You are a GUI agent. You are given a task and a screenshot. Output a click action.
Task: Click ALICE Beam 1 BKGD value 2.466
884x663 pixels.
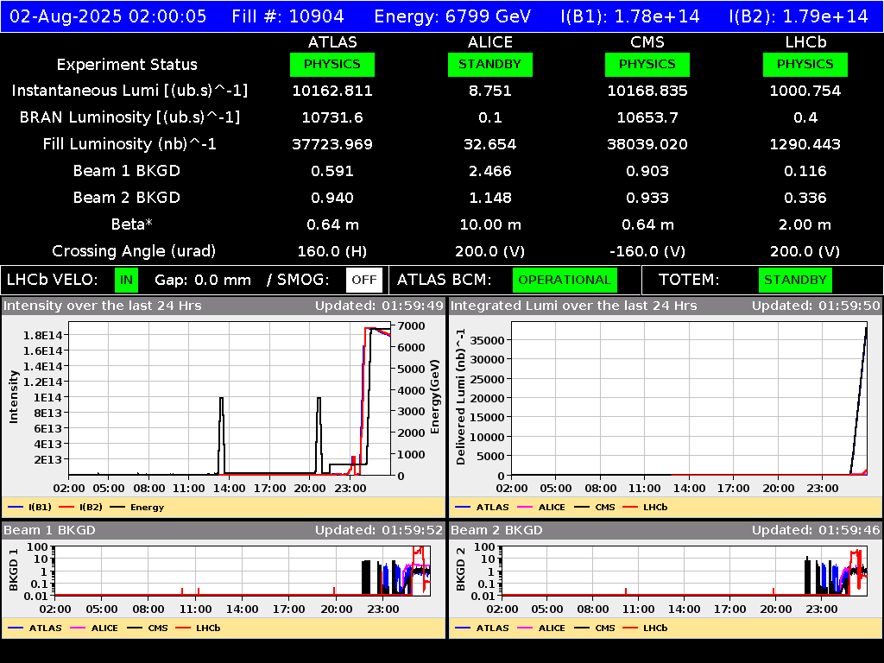tap(490, 171)
